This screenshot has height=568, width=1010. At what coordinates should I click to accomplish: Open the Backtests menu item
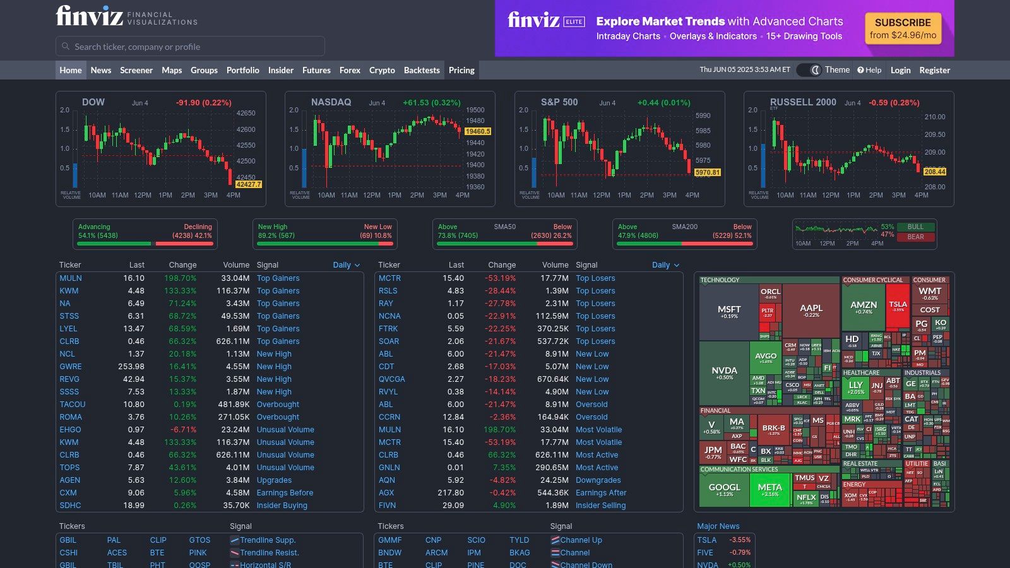pyautogui.click(x=422, y=70)
